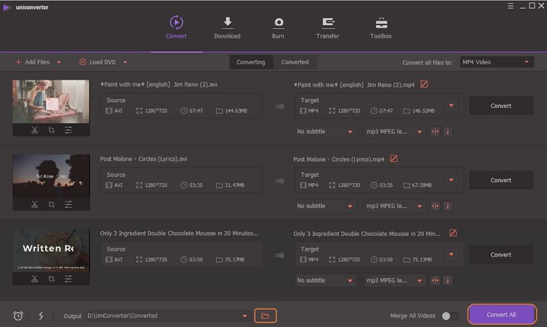This screenshot has width=547, height=327.
Task: Select the target size 67.39MB
Action: tap(422, 185)
